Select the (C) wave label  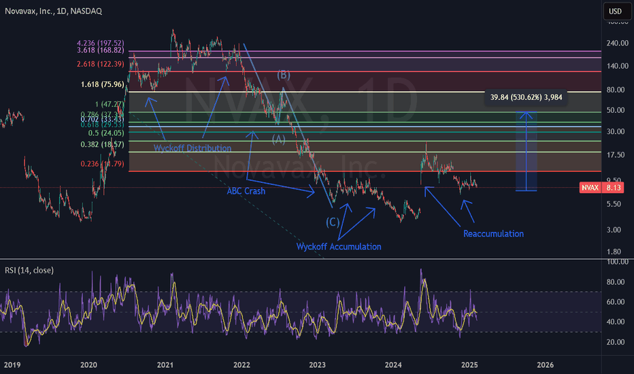333,222
